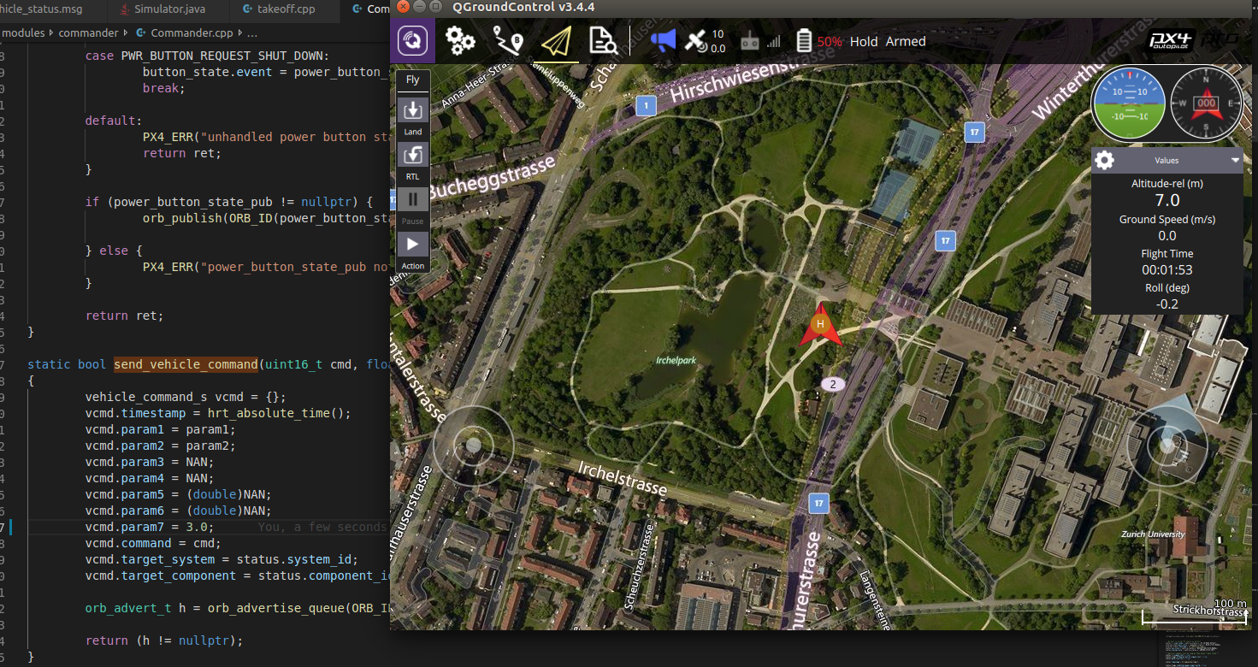Click the break; statement

[x=164, y=88]
